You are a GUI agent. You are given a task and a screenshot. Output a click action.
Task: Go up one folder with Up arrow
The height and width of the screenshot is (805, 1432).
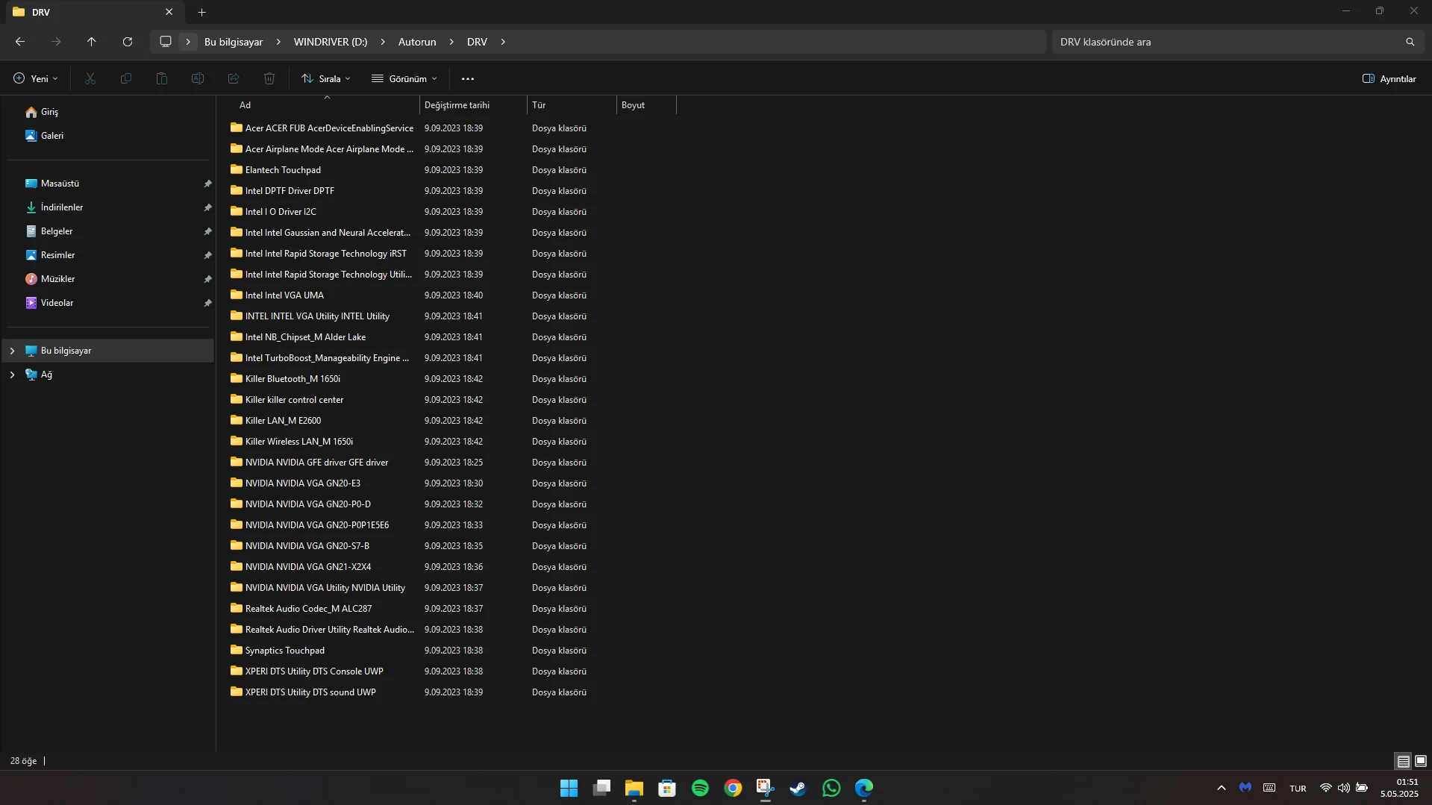(92, 42)
